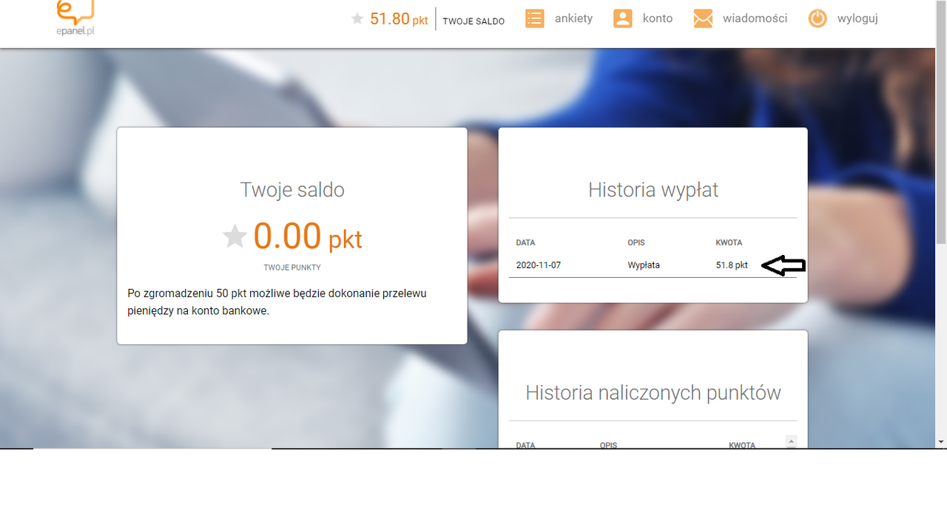Viewport: 947px width, 532px height.
Task: Open wiadomości from the header
Action: [755, 18]
